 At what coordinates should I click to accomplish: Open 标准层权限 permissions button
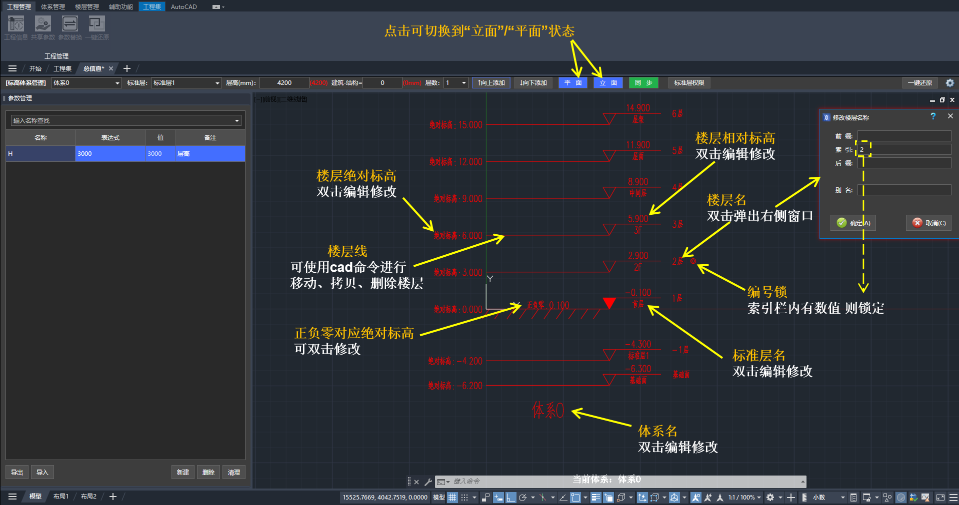(x=689, y=83)
